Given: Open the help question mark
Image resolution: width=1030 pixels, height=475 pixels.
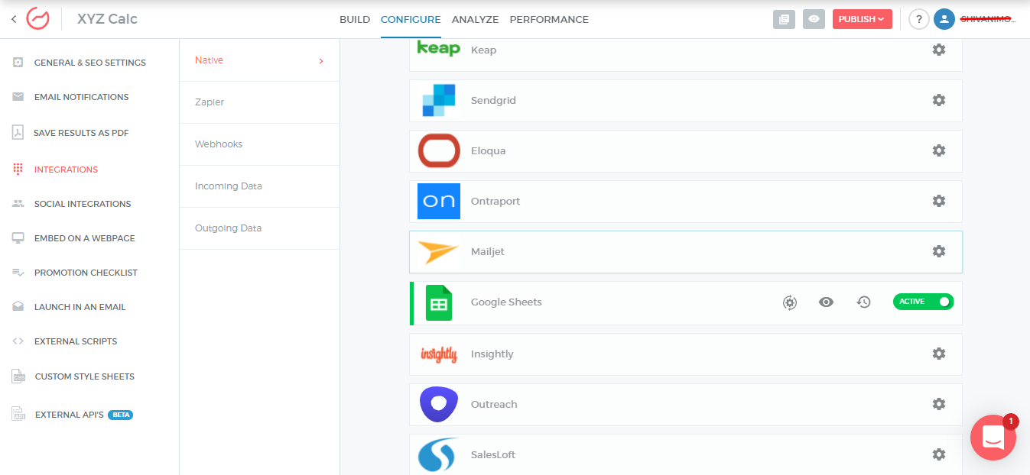Looking at the screenshot, I should 919,19.
